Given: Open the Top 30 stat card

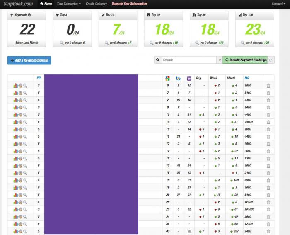Looking at the screenshot, I should [209, 29].
